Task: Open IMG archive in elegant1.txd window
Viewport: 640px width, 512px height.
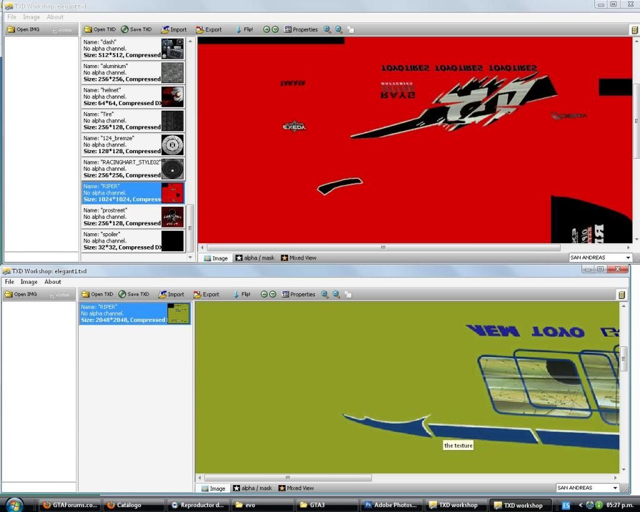Action: click(22, 294)
